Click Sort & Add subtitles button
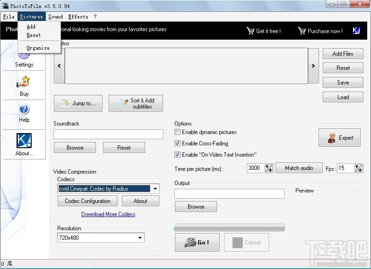The height and width of the screenshot is (269, 371). click(136, 103)
